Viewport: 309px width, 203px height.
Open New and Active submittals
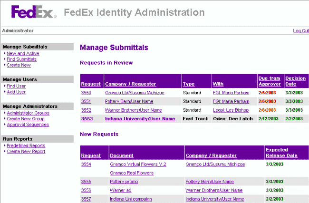click(x=23, y=53)
